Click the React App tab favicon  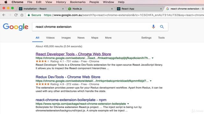click(x=119, y=9)
